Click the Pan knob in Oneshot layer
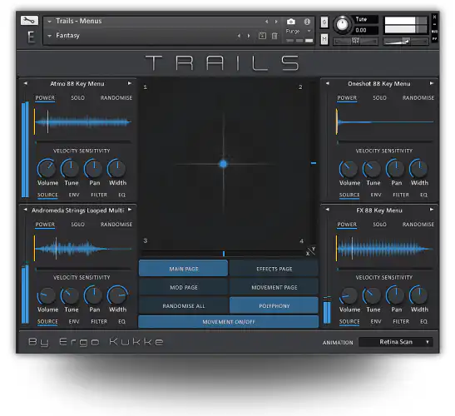The width and height of the screenshot is (455, 416). click(395, 168)
